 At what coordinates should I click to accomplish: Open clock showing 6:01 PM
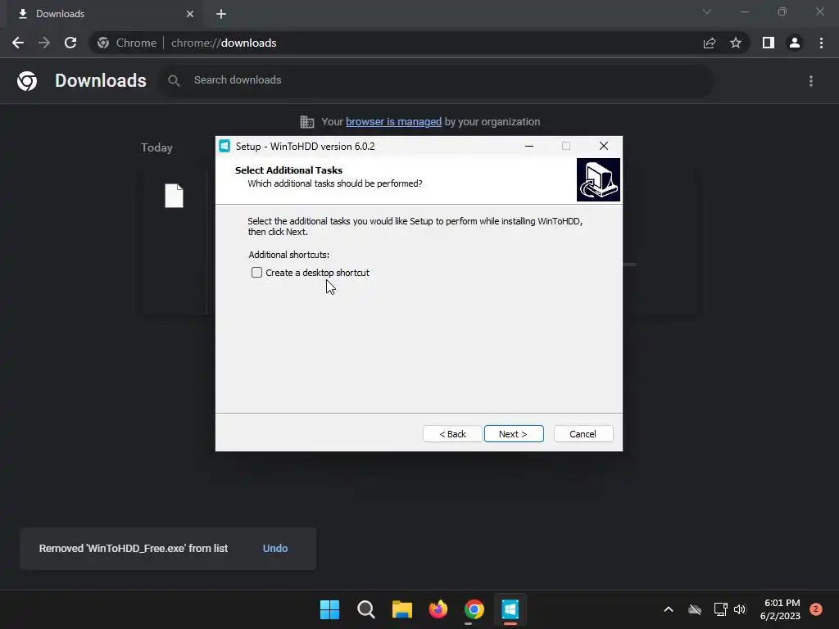tap(780, 609)
